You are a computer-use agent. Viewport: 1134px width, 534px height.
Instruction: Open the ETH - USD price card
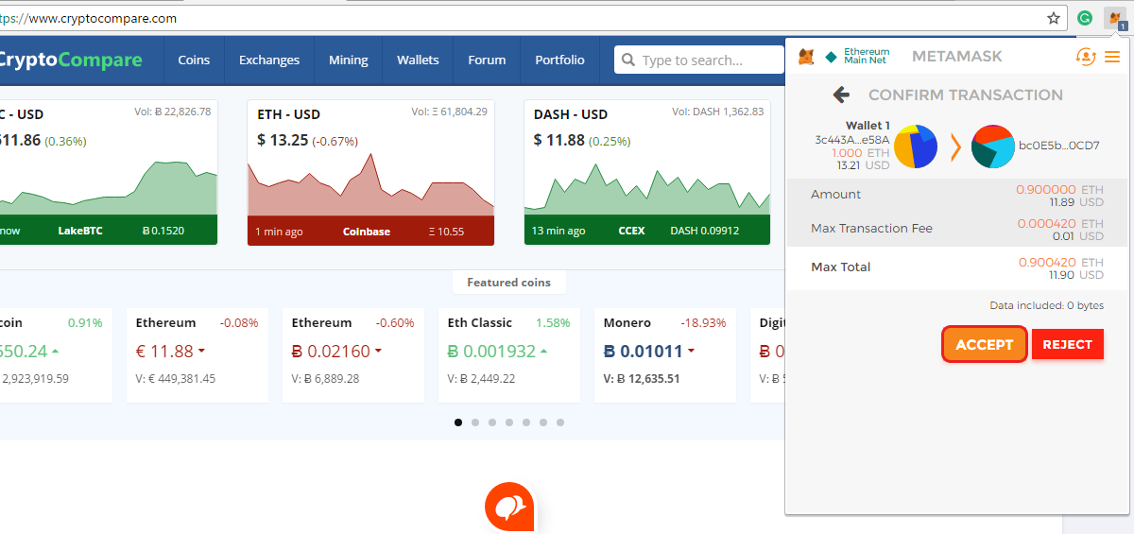[x=371, y=173]
